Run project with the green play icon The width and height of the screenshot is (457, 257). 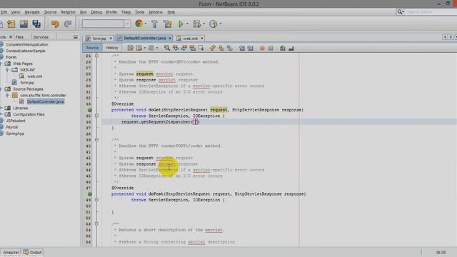(x=181, y=24)
